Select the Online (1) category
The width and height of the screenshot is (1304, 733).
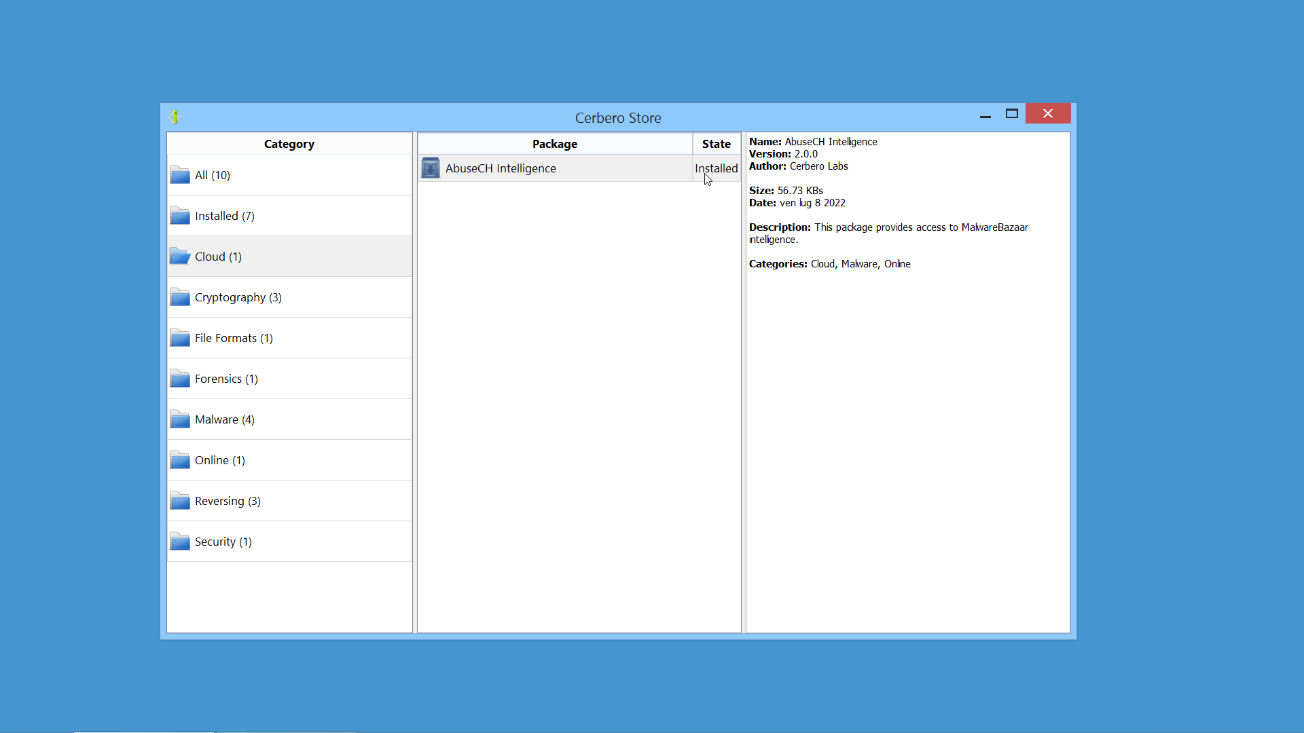click(x=219, y=460)
